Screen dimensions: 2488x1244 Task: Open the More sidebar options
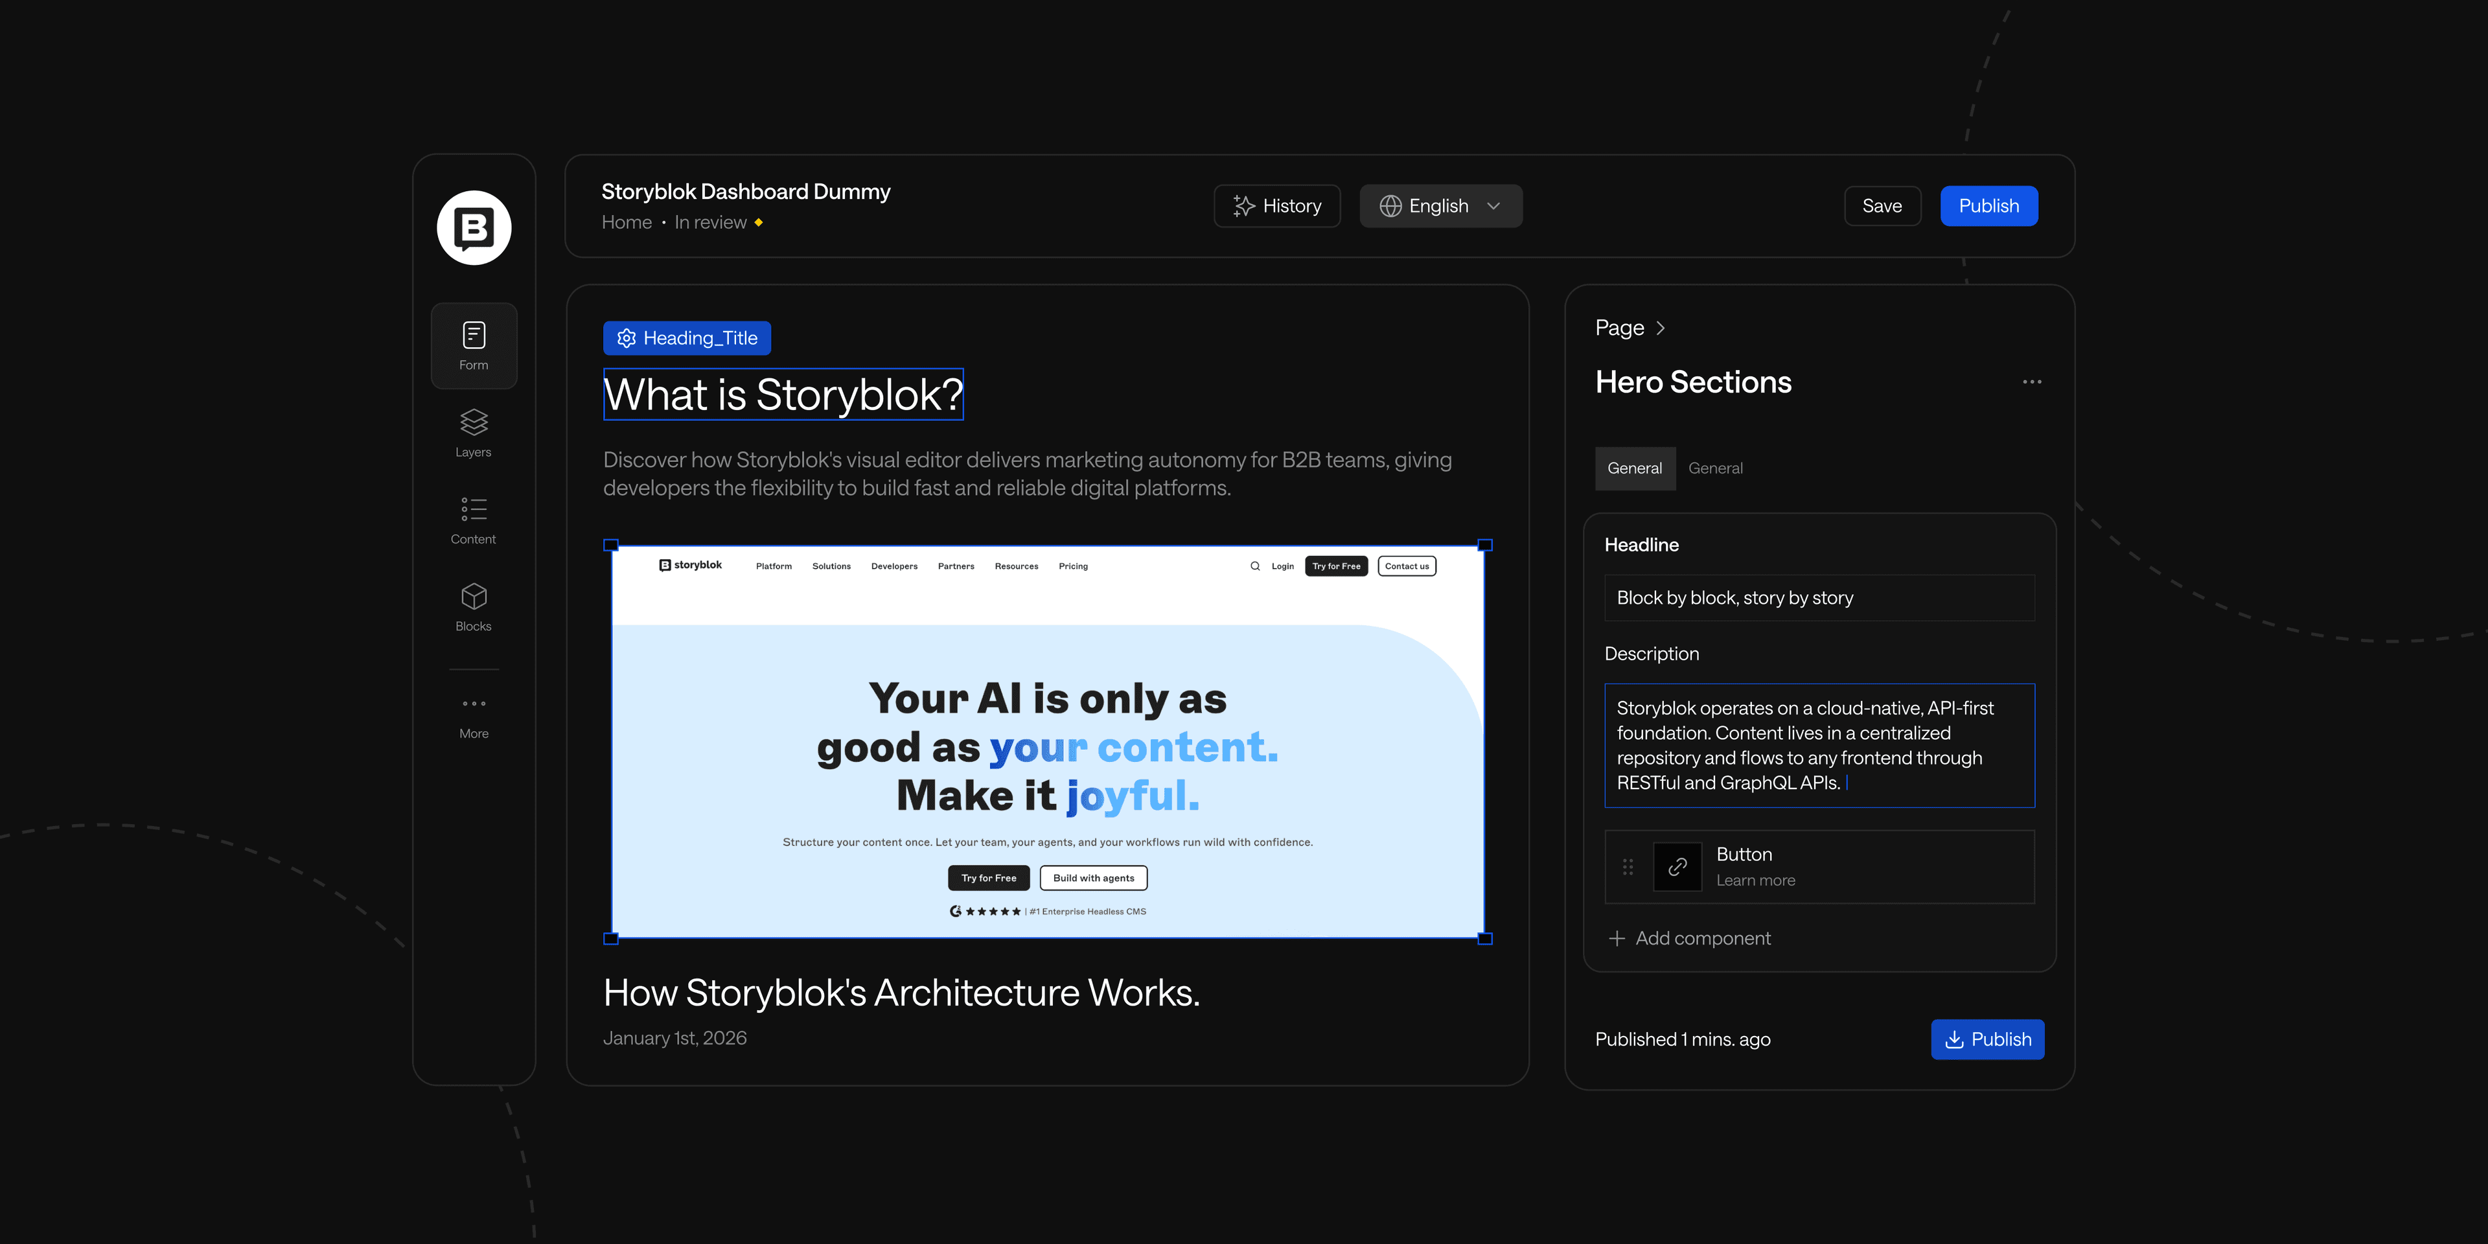pos(473,718)
